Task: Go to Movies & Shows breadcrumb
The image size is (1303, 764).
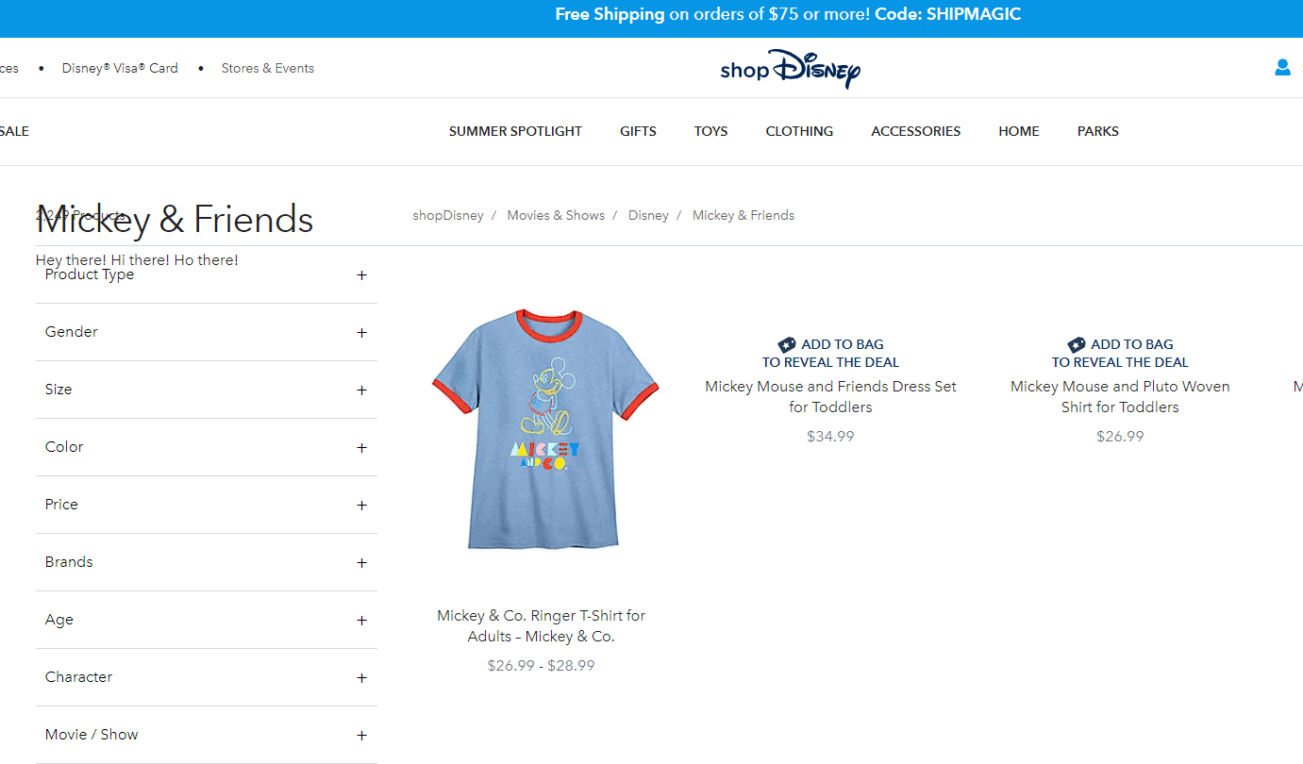Action: (x=556, y=215)
